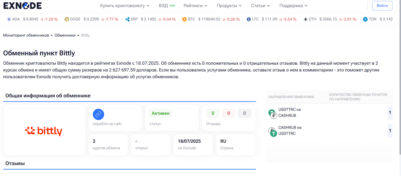Click the перейти на сайт link
Viewport: 401px width, 176px height.
(107, 124)
